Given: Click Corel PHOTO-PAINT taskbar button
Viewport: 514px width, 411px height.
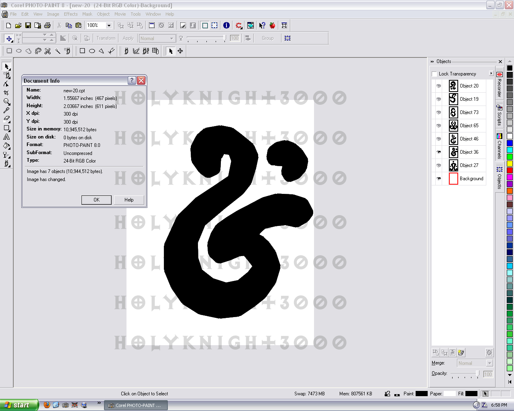Looking at the screenshot, I should point(136,405).
